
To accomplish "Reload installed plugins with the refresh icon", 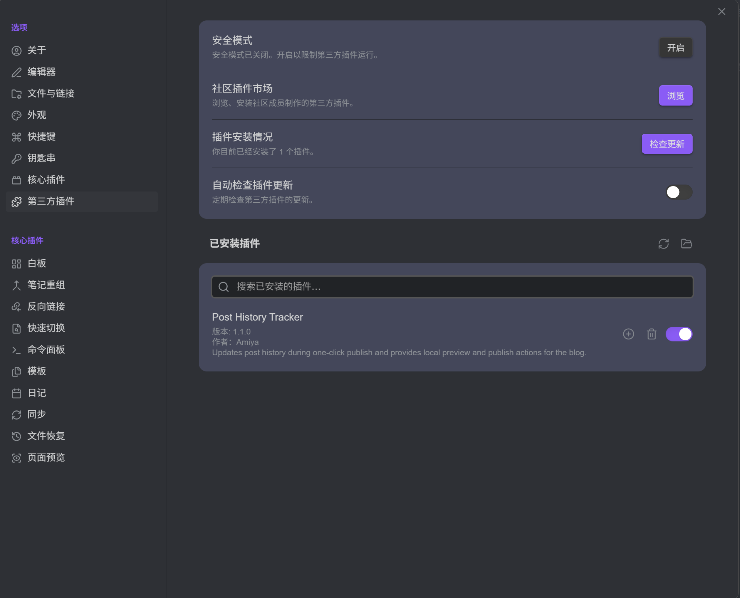I will click(663, 244).
